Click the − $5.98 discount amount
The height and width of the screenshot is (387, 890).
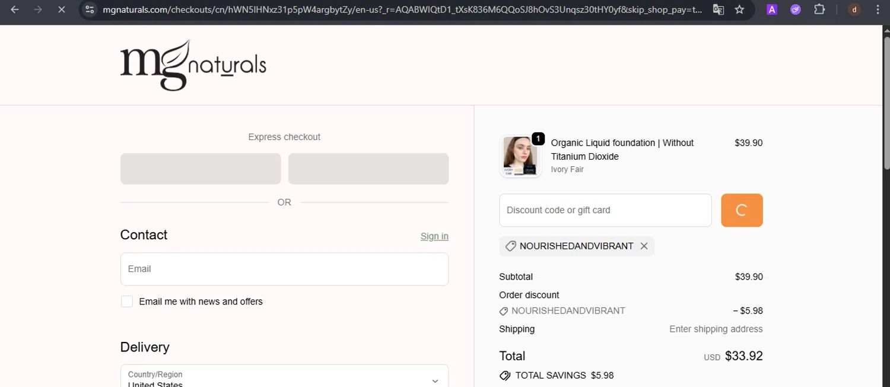pyautogui.click(x=748, y=310)
